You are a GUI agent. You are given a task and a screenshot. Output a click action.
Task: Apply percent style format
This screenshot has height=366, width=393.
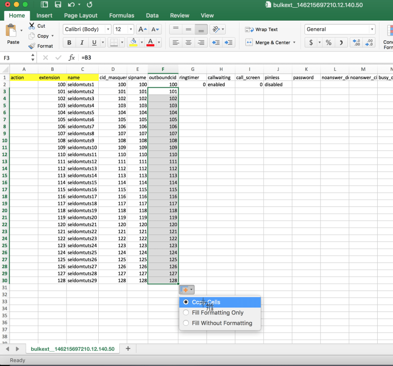(x=328, y=43)
